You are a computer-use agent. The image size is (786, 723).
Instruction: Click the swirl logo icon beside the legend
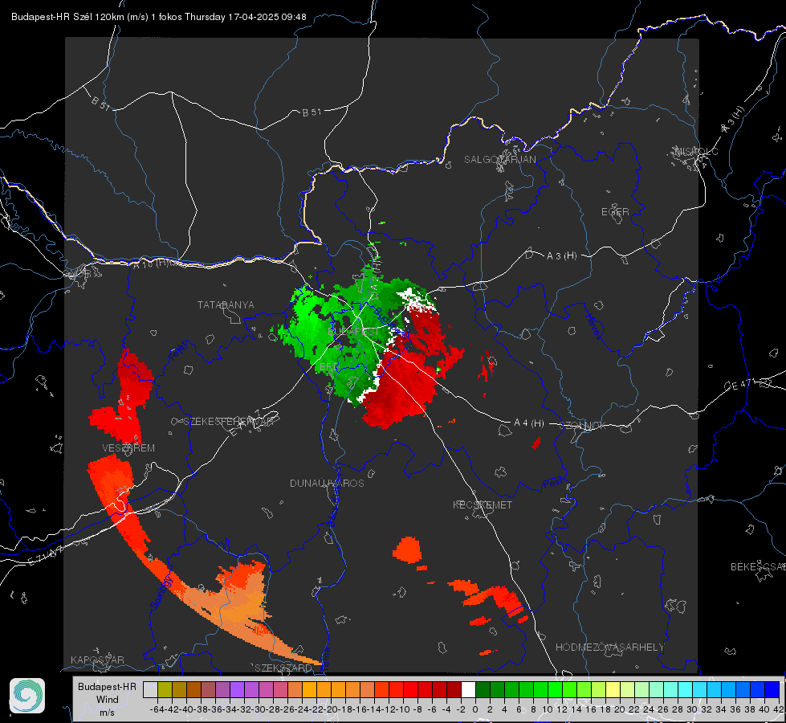(x=27, y=696)
